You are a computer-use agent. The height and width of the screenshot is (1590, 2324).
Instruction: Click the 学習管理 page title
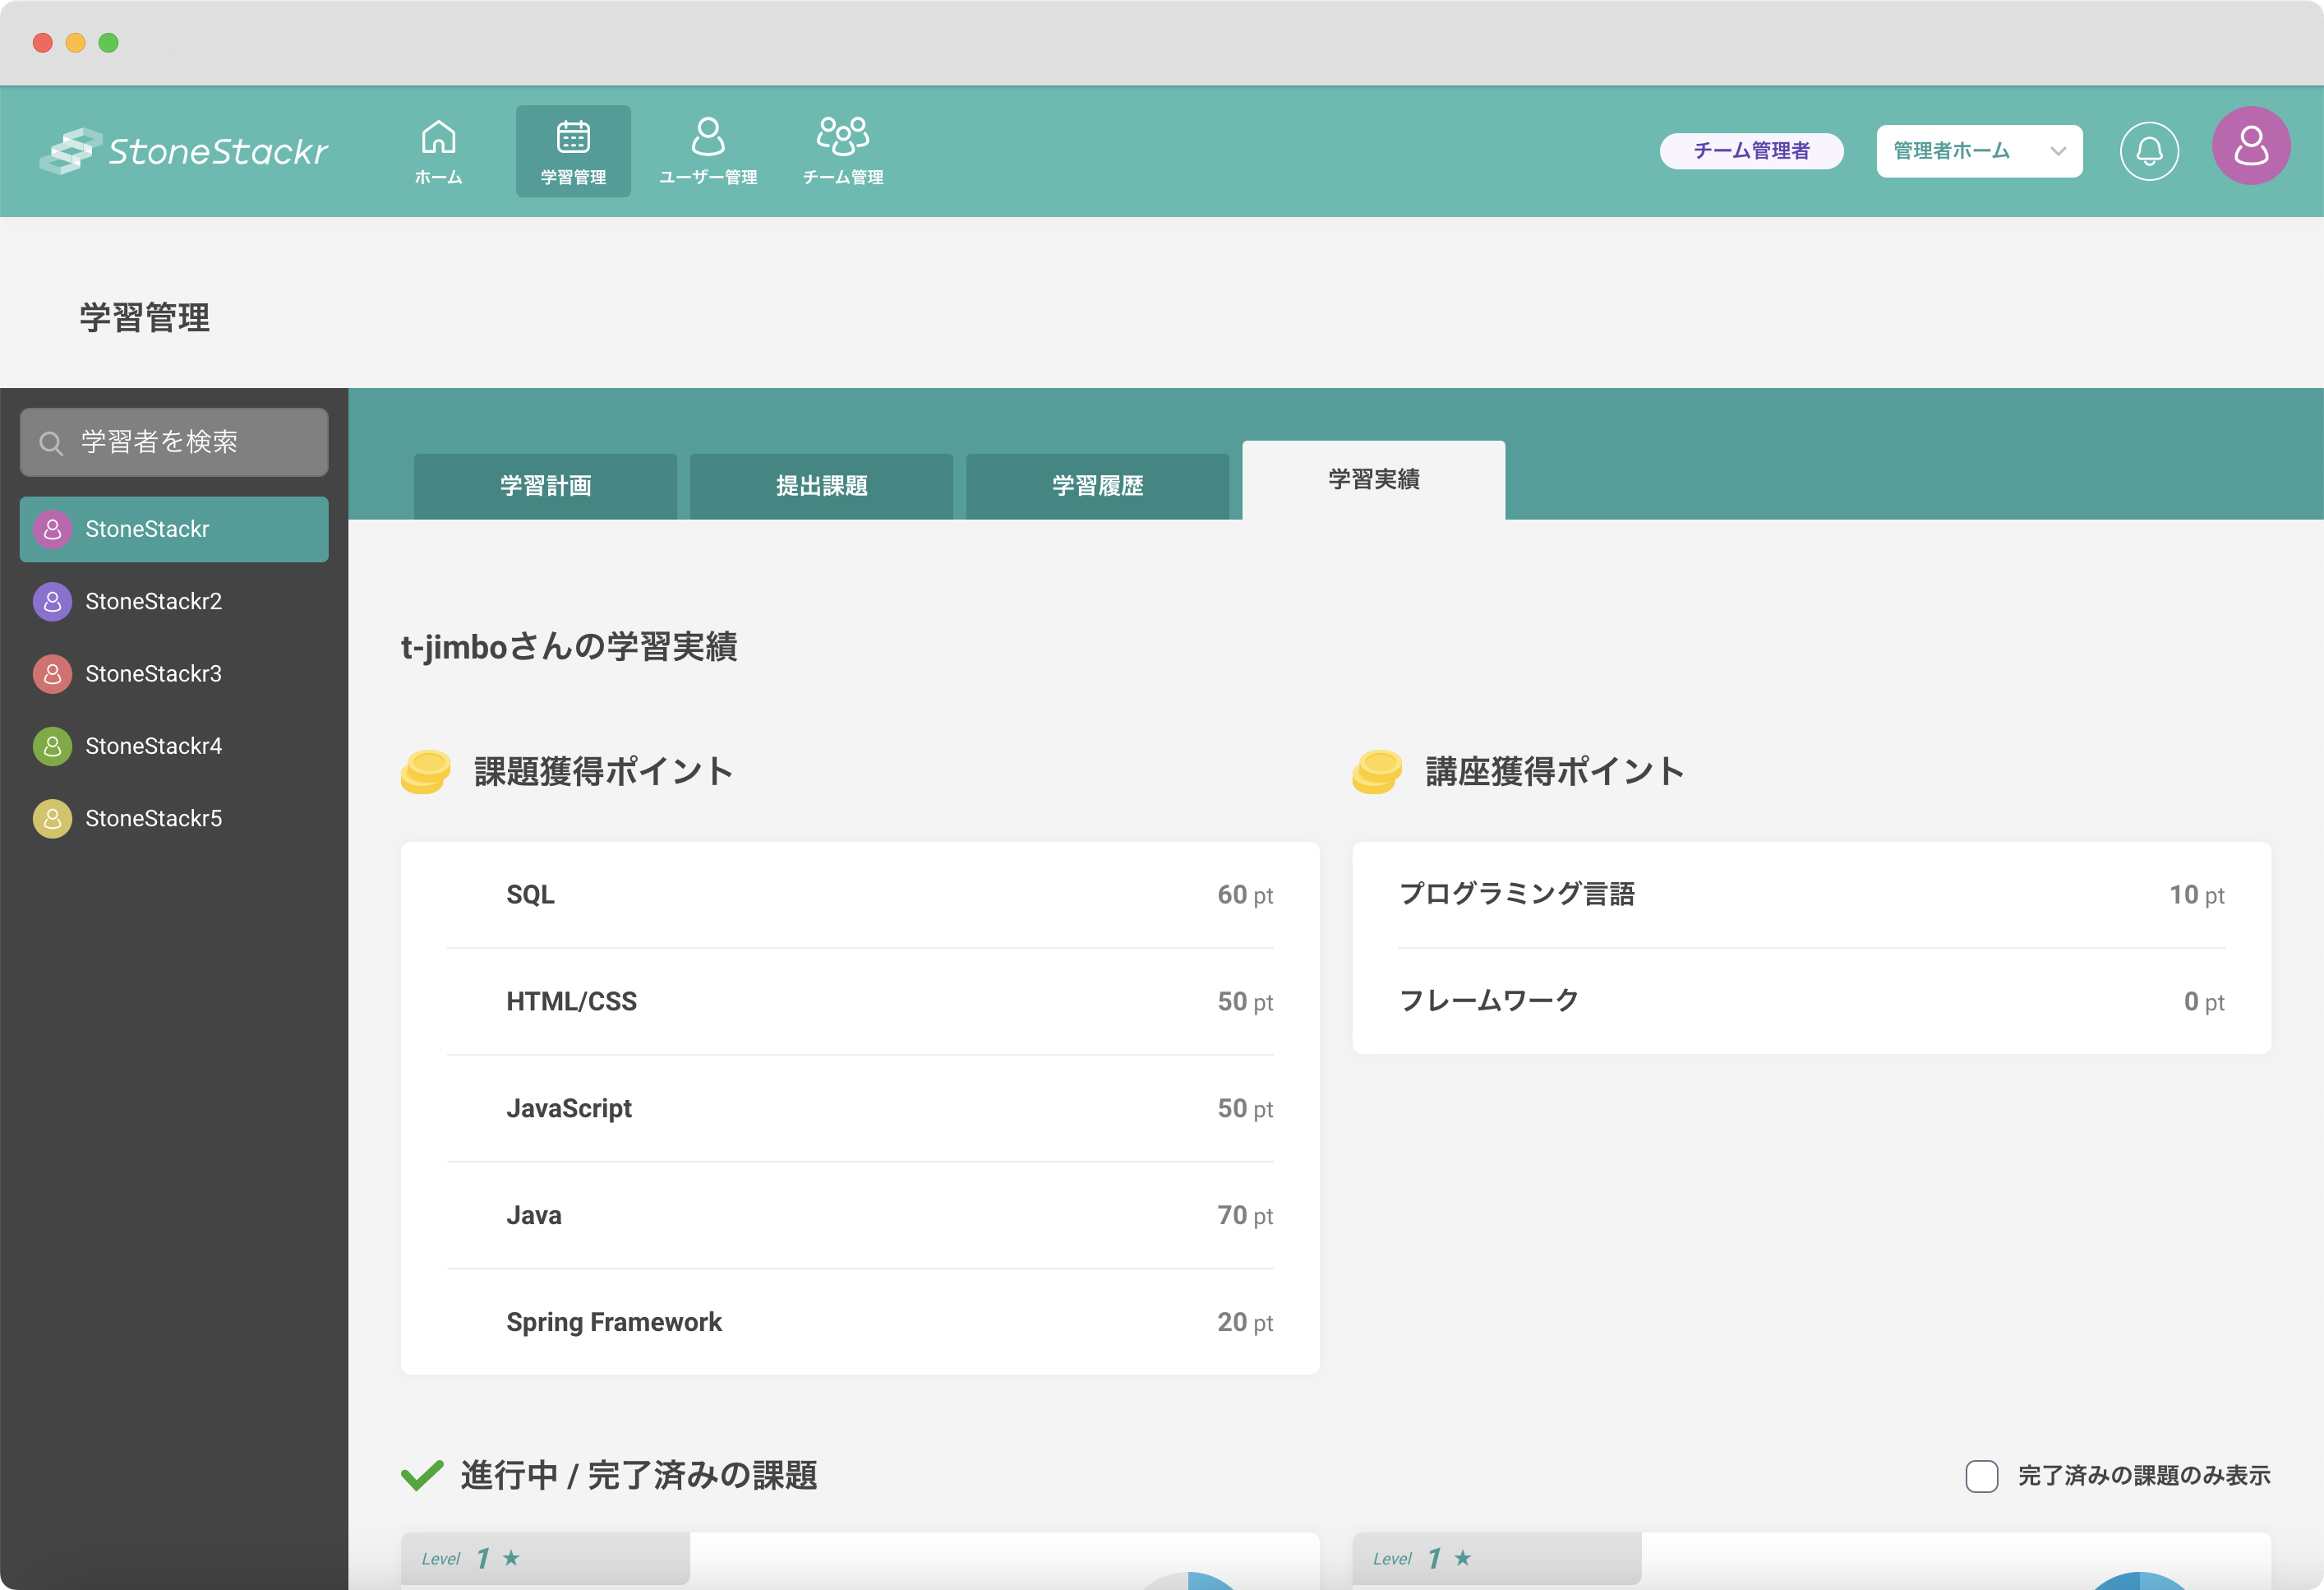145,318
